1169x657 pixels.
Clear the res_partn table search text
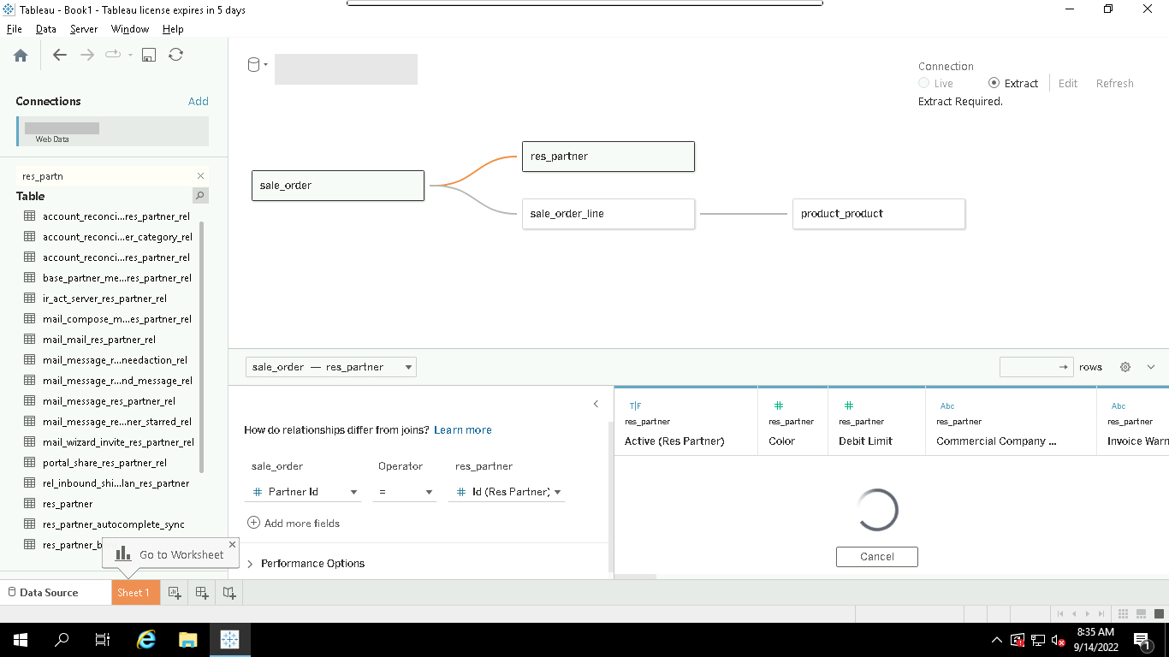tap(200, 176)
